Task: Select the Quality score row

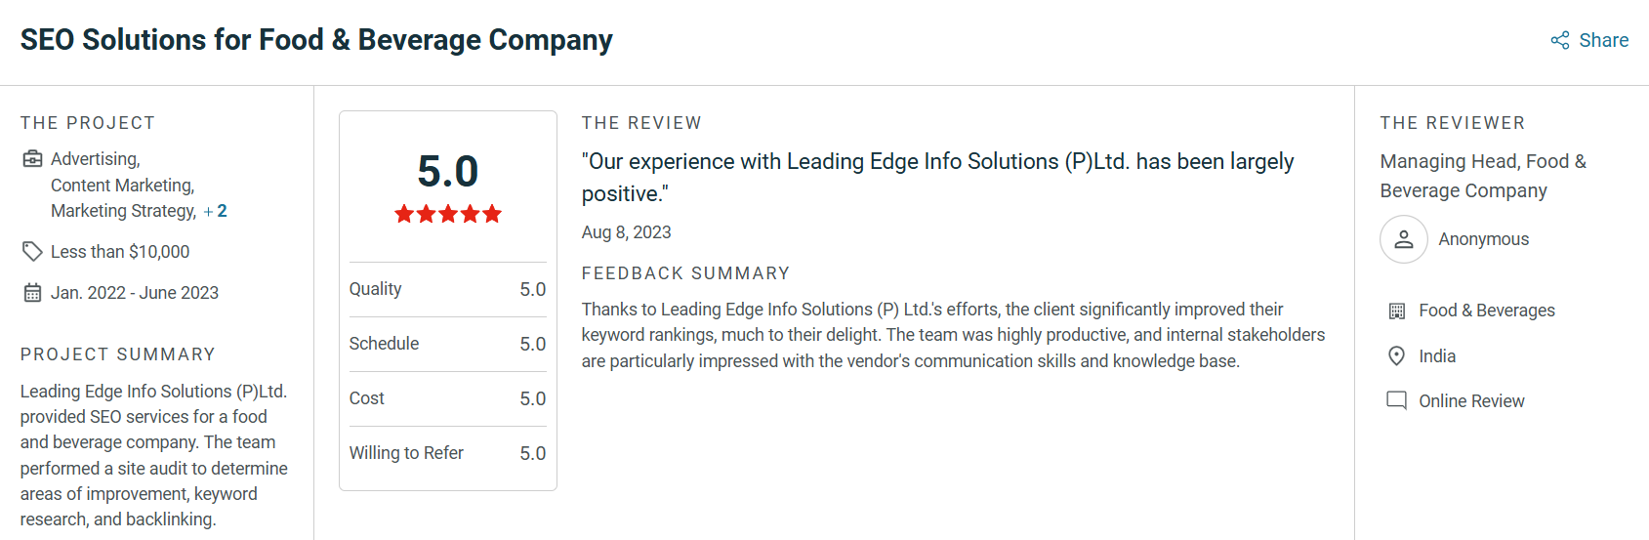Action: [447, 289]
